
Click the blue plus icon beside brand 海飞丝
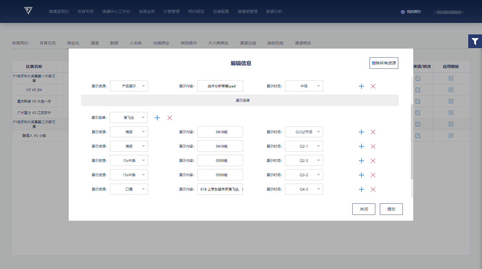coord(157,118)
